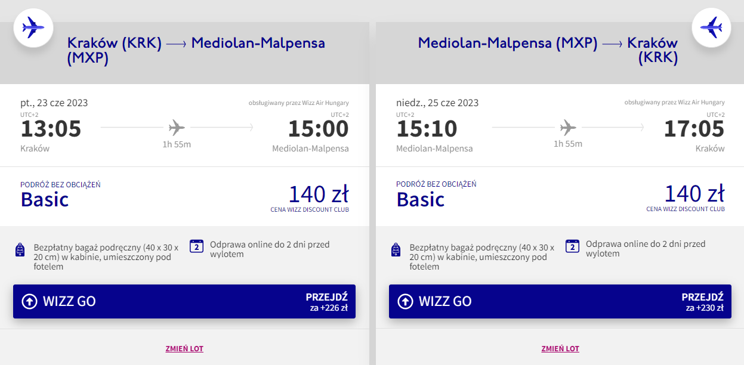Click the backpack baggage icon in outbound card

click(x=20, y=250)
